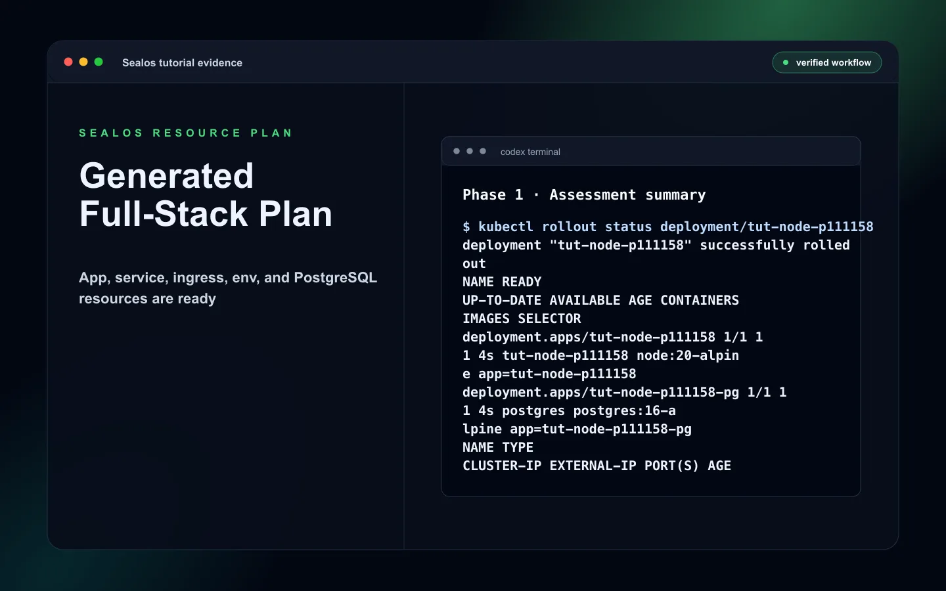Click the "successfully rolled" output line

[656, 245]
